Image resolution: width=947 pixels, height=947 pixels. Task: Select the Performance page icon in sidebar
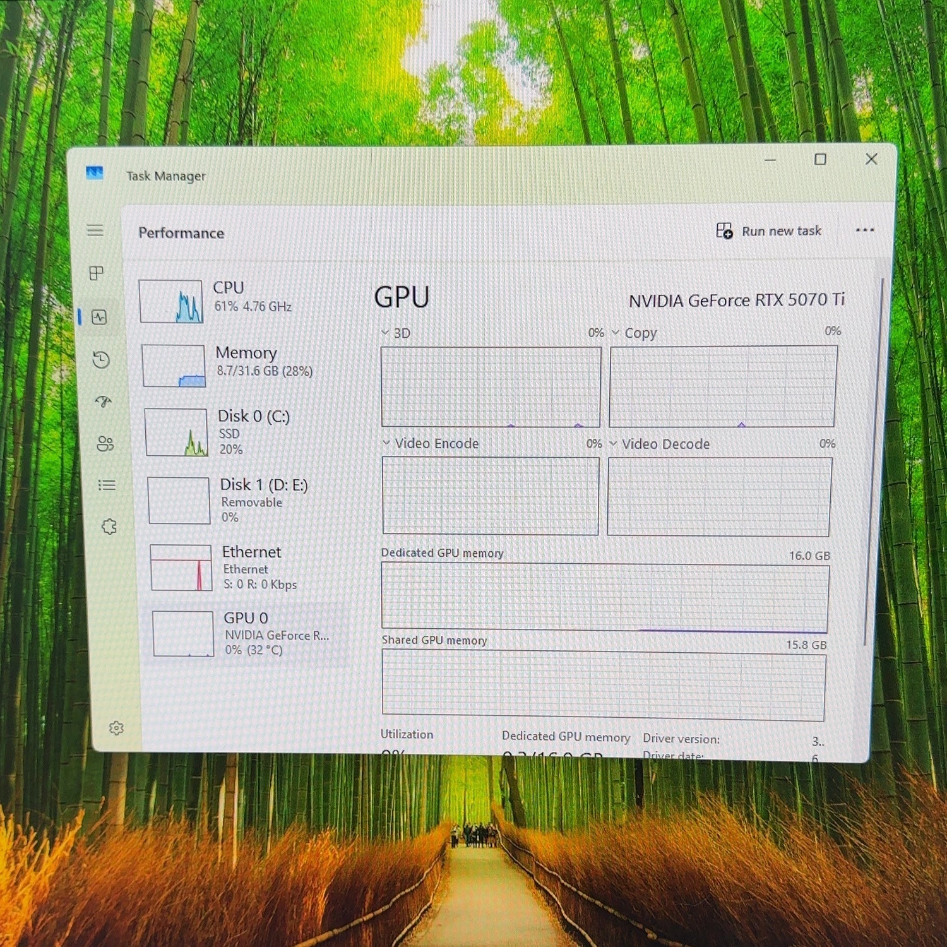coord(99,317)
